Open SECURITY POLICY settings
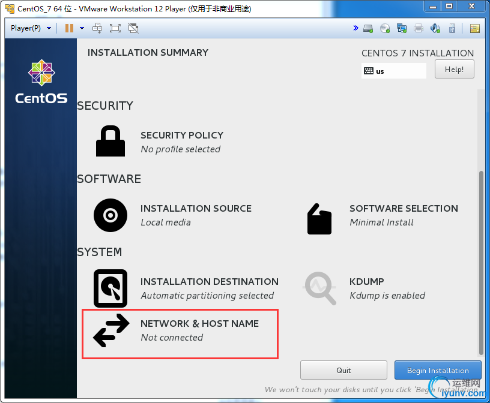490x403 pixels. (x=182, y=135)
